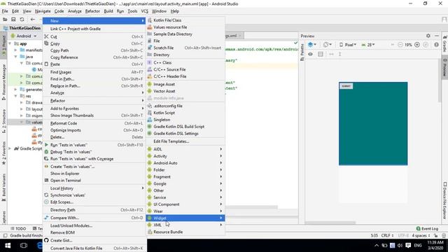Pick Vector Asset from New submenu
Screen dimensions: 448x252
coord(185,91)
